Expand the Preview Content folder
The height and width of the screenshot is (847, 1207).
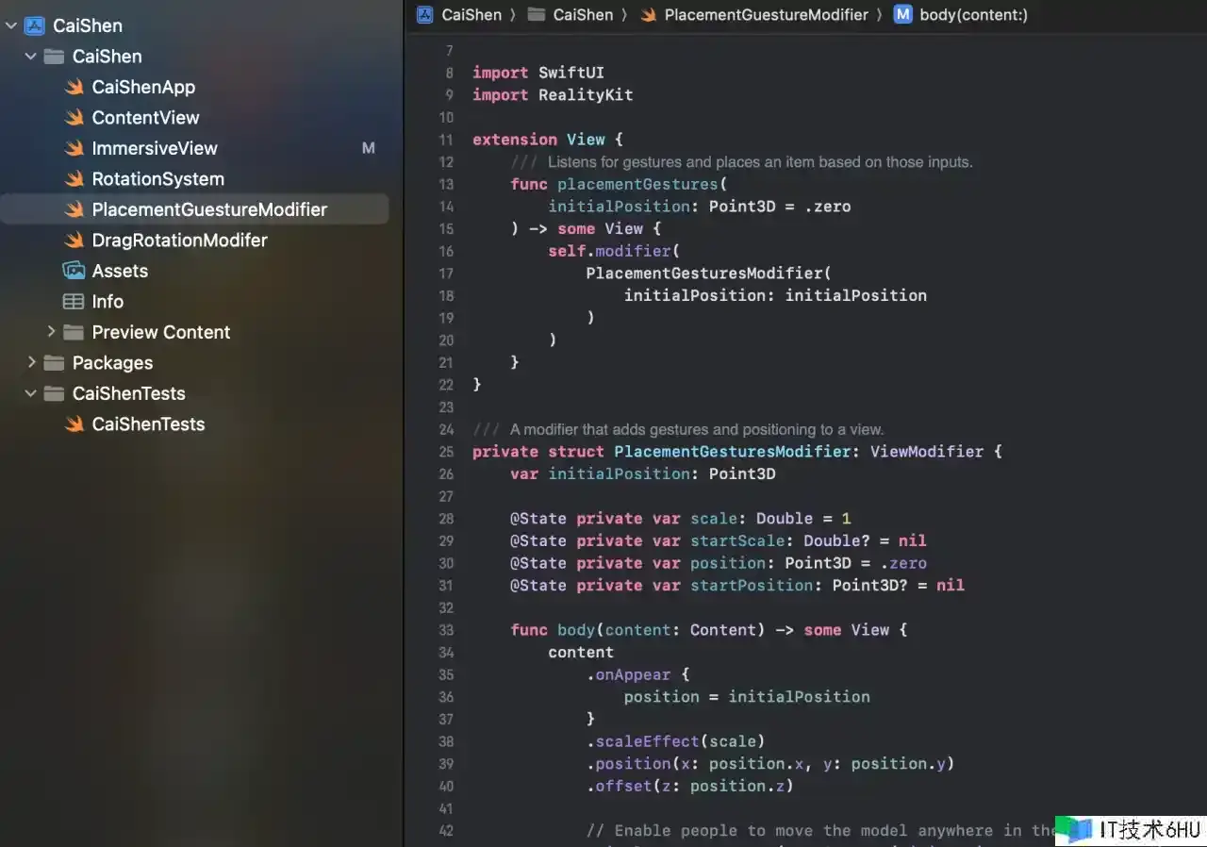coord(51,332)
